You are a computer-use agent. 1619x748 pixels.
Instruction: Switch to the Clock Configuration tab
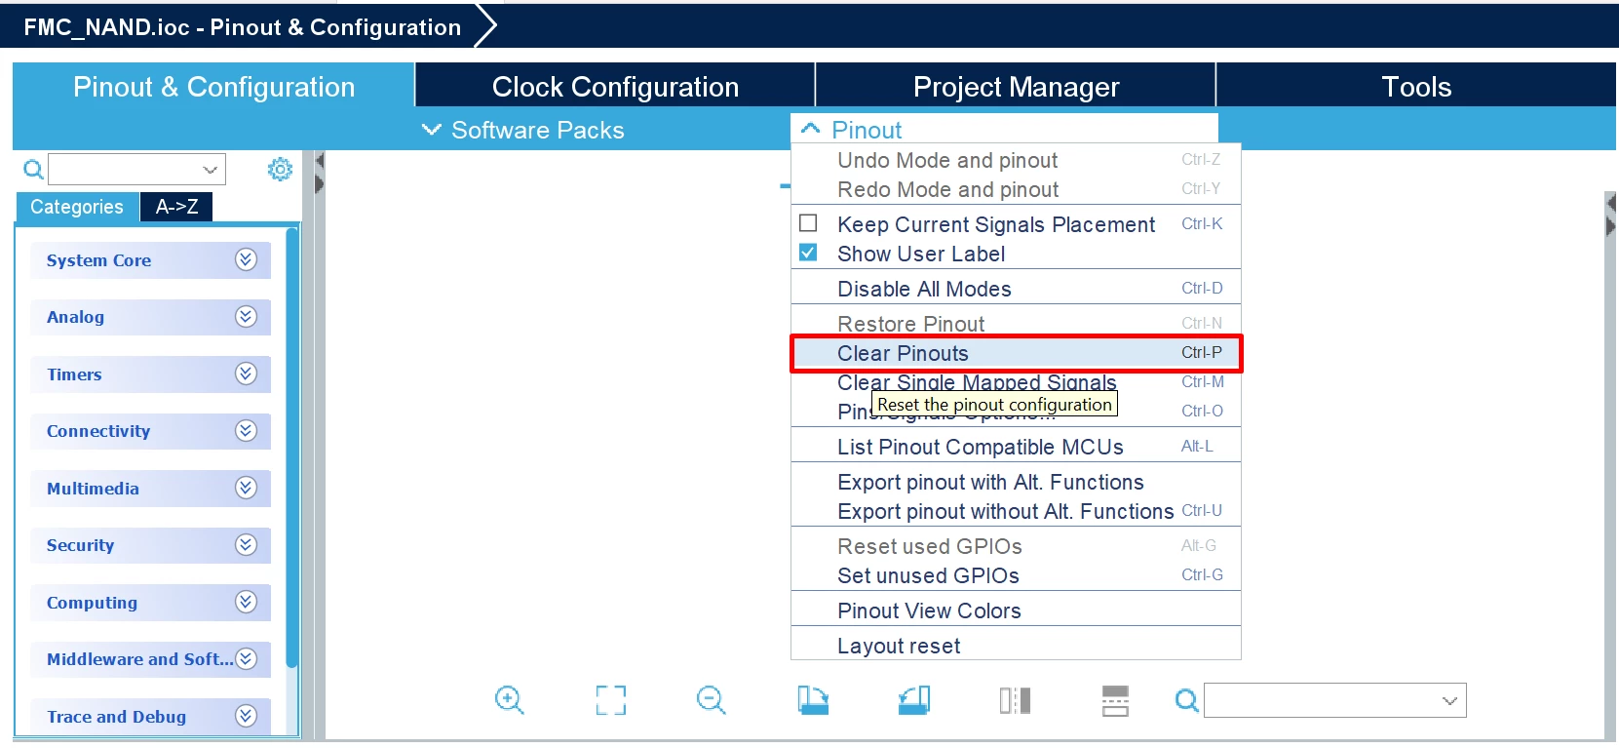[615, 87]
